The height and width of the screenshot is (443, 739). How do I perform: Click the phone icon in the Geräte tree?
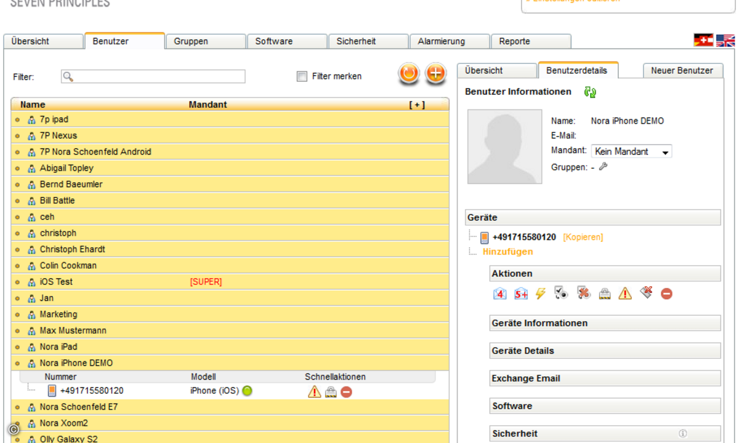tap(485, 237)
